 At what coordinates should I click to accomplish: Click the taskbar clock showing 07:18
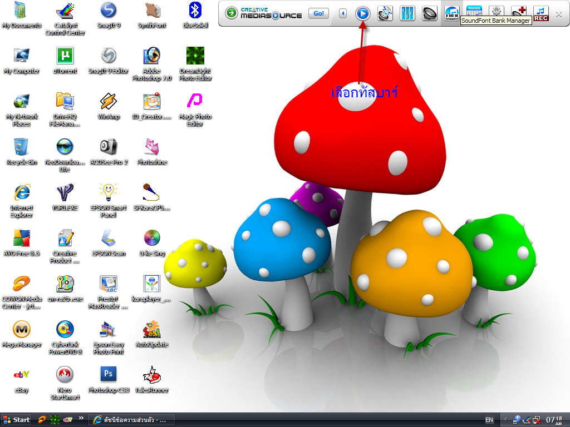tap(554, 420)
